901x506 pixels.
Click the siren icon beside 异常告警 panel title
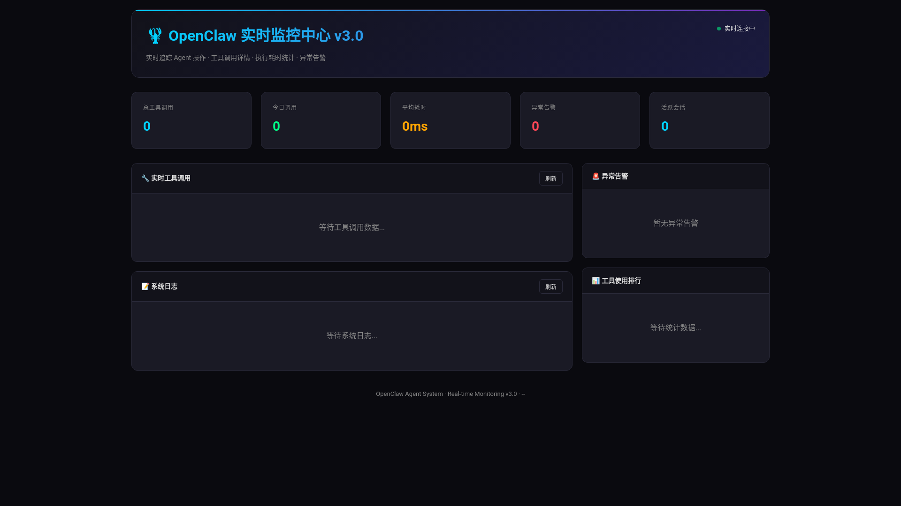click(596, 176)
